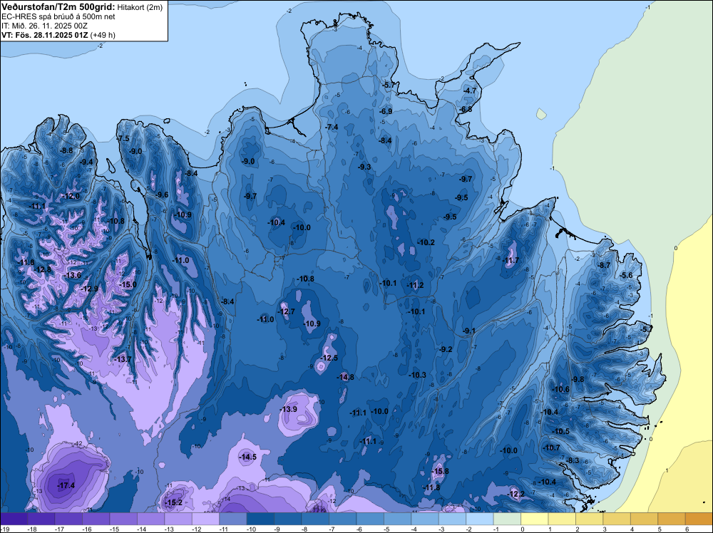The image size is (713, 533).
Task: Click the -8.3 temperature label
Action: (x=573, y=461)
